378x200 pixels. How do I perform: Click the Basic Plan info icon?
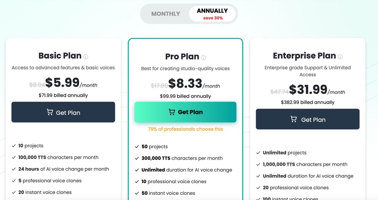(x=86, y=57)
